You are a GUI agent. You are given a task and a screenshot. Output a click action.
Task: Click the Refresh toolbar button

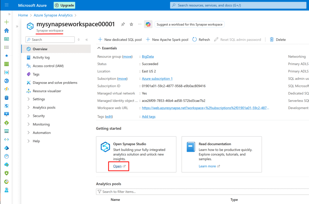[x=201, y=40]
